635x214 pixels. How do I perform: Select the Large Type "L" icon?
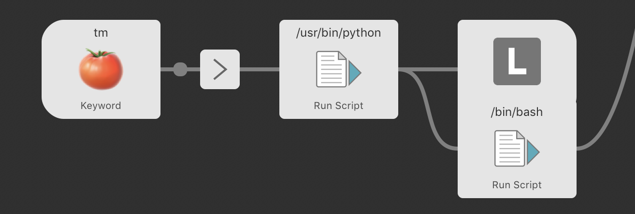[517, 61]
